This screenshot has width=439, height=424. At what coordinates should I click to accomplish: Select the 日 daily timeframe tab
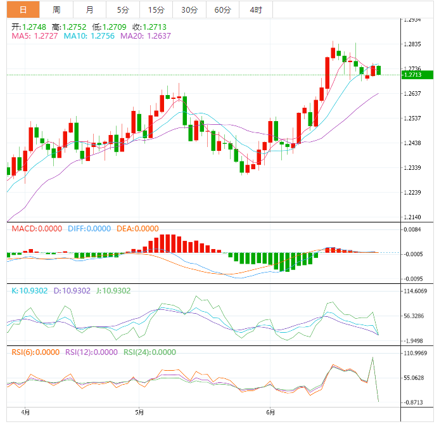[x=23, y=10]
